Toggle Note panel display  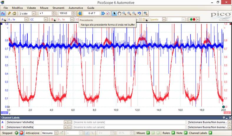click(x=185, y=133)
